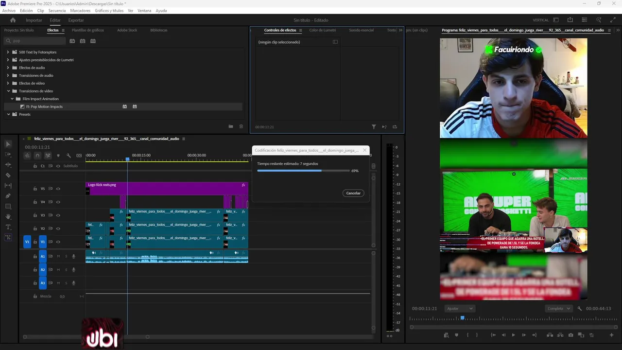Step forward one frame
The width and height of the screenshot is (622, 350).
point(523,335)
